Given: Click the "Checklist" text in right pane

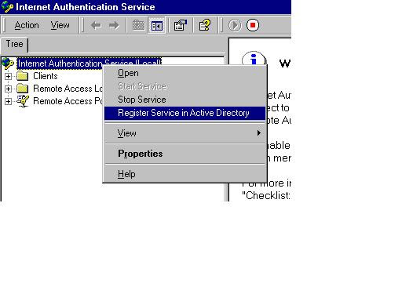Looking at the screenshot, I should [266, 195].
